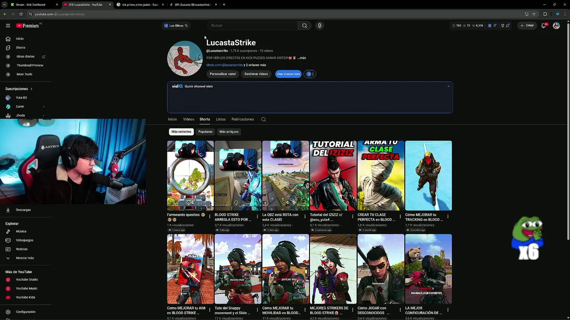The image size is (570, 320).
Task: Open the account avatar menu
Action: click(556, 25)
